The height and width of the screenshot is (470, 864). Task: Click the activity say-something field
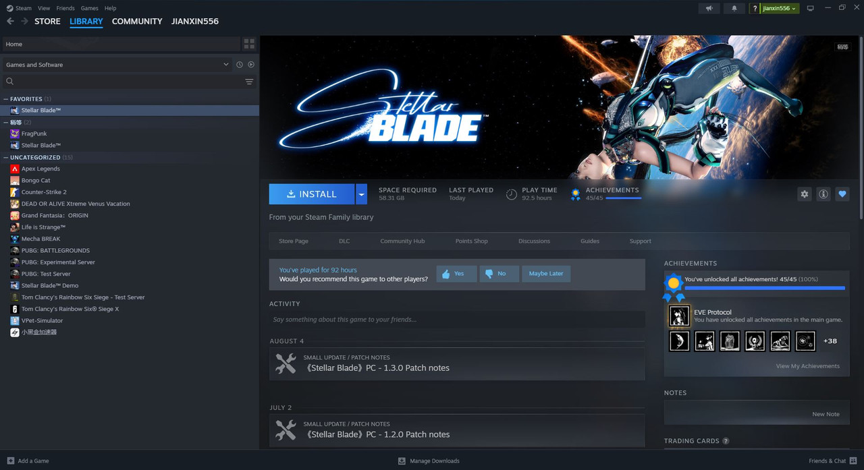[x=456, y=320]
